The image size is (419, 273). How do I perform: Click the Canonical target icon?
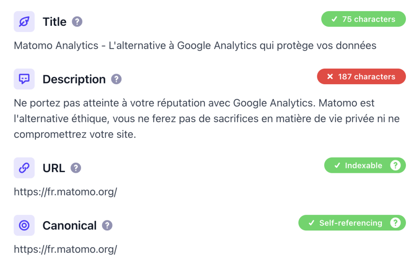point(23,225)
